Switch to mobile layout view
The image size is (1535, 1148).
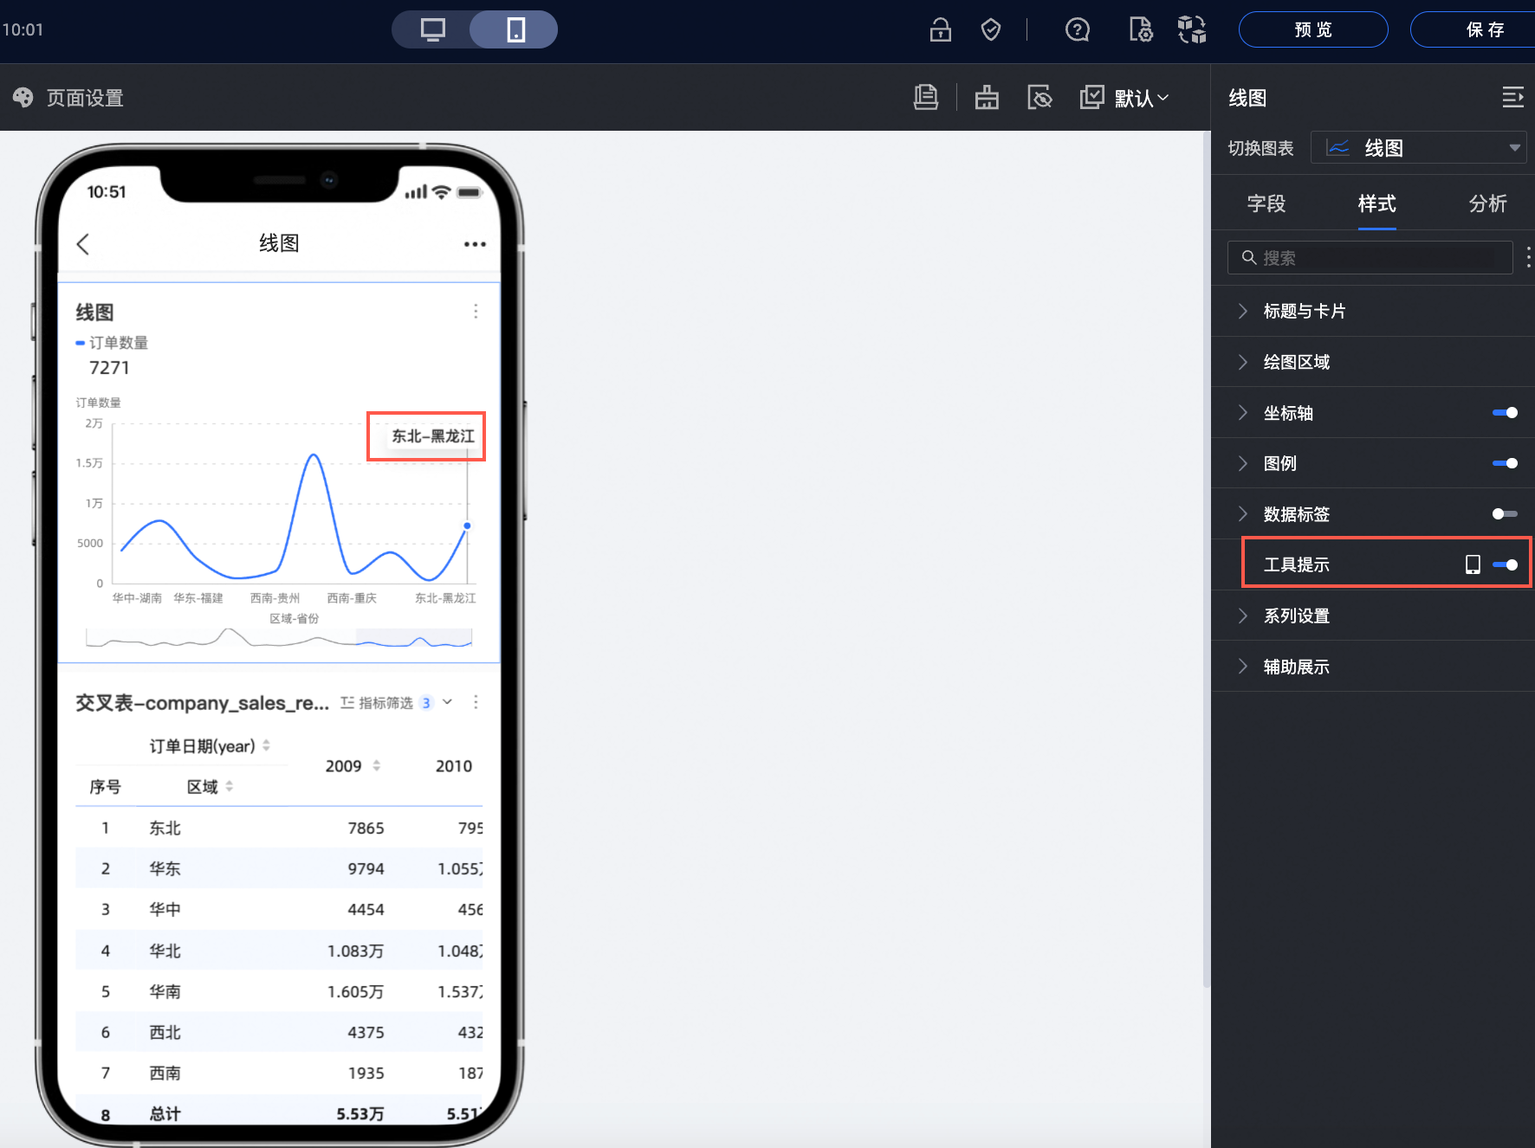coord(515,29)
